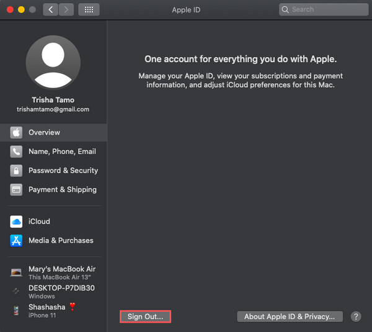The width and height of the screenshot is (372, 332).
Task: Open Media & Purchases section
Action: (53, 241)
